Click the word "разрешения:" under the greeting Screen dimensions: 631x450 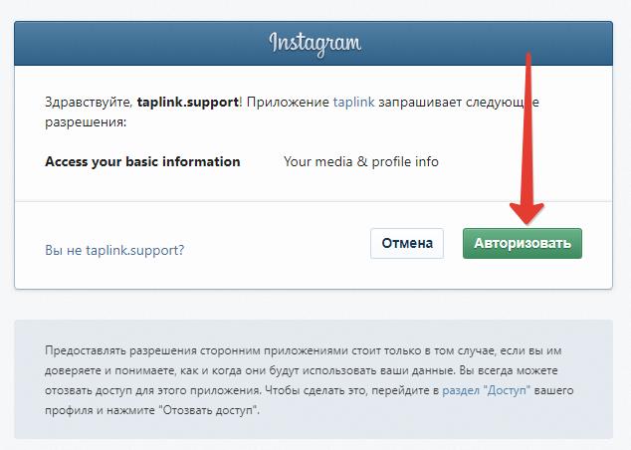tap(86, 122)
